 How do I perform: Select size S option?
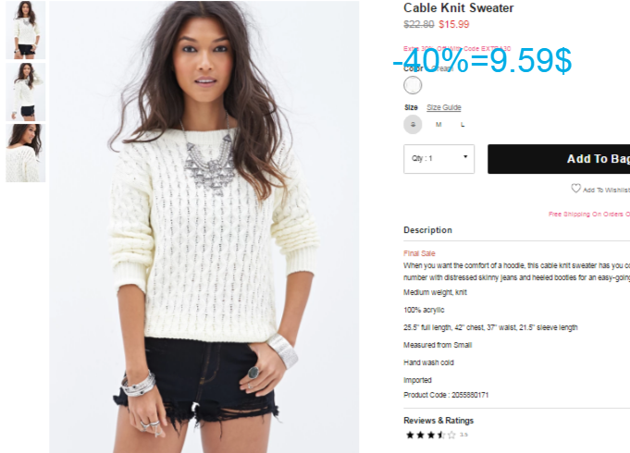(x=413, y=125)
